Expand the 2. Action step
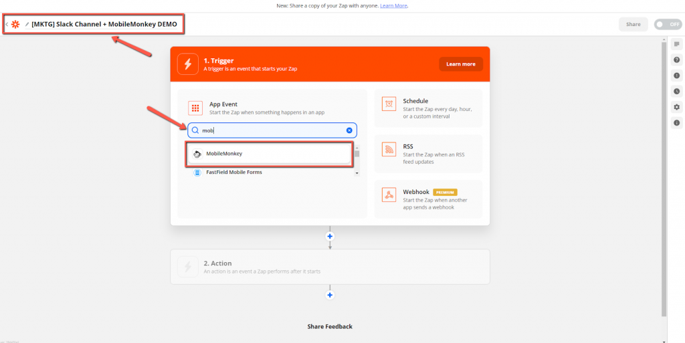 [330, 267]
